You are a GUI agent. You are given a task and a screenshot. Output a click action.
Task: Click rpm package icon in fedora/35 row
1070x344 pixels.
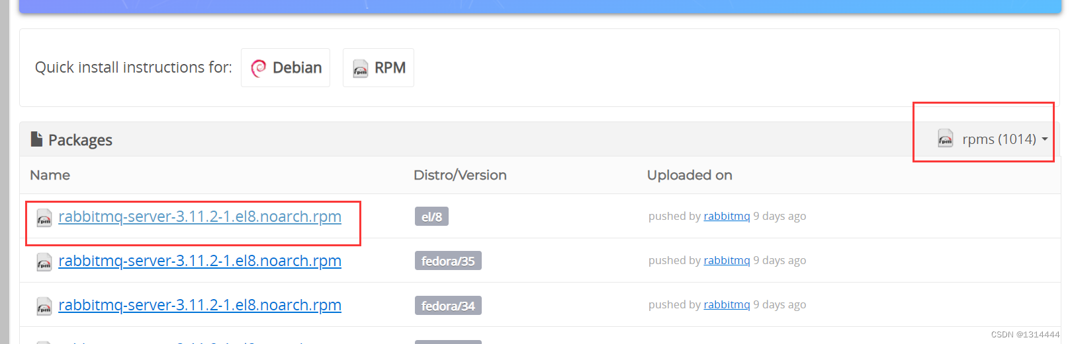[44, 262]
